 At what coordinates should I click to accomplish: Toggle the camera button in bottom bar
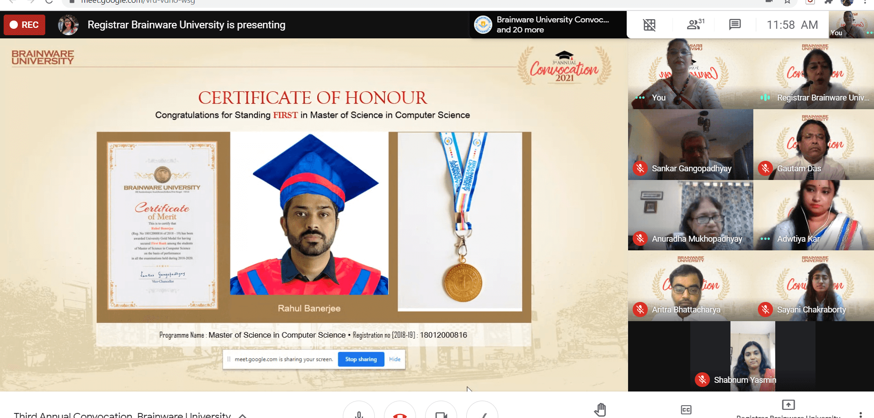pos(441,410)
